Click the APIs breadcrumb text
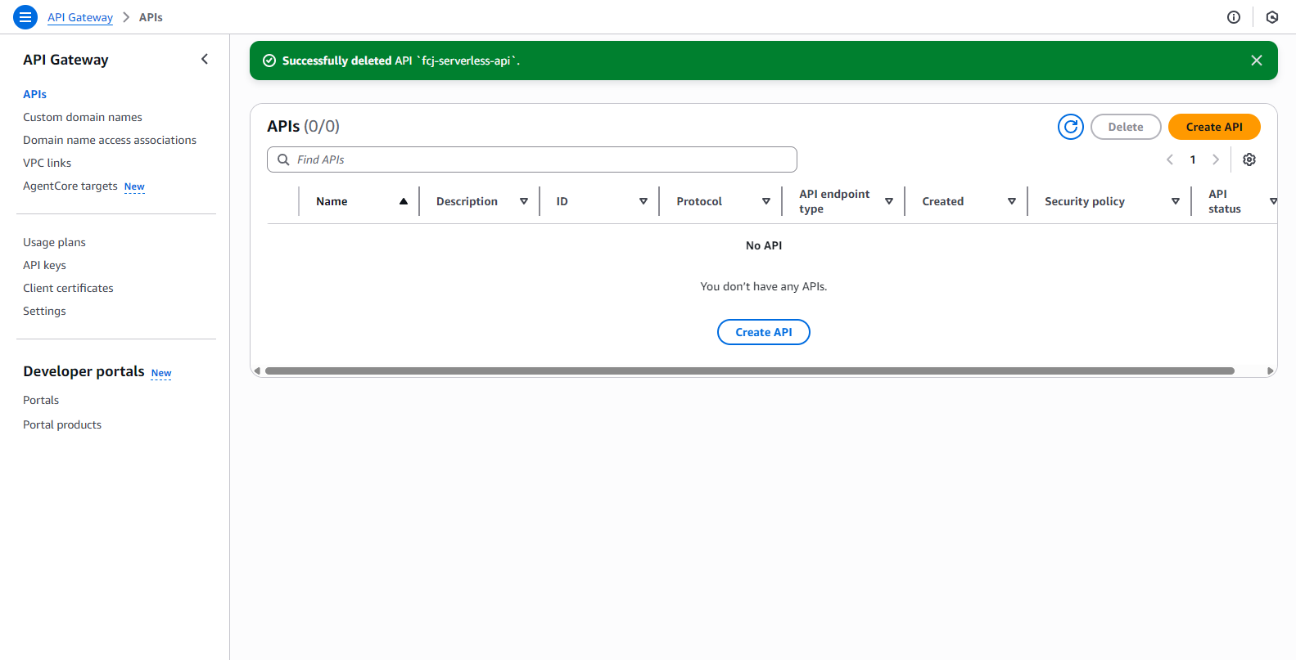1296x660 pixels. 151,17
